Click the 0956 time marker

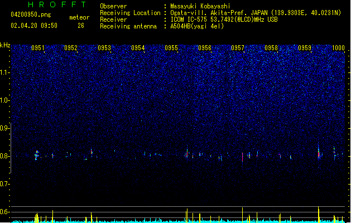click(205, 47)
